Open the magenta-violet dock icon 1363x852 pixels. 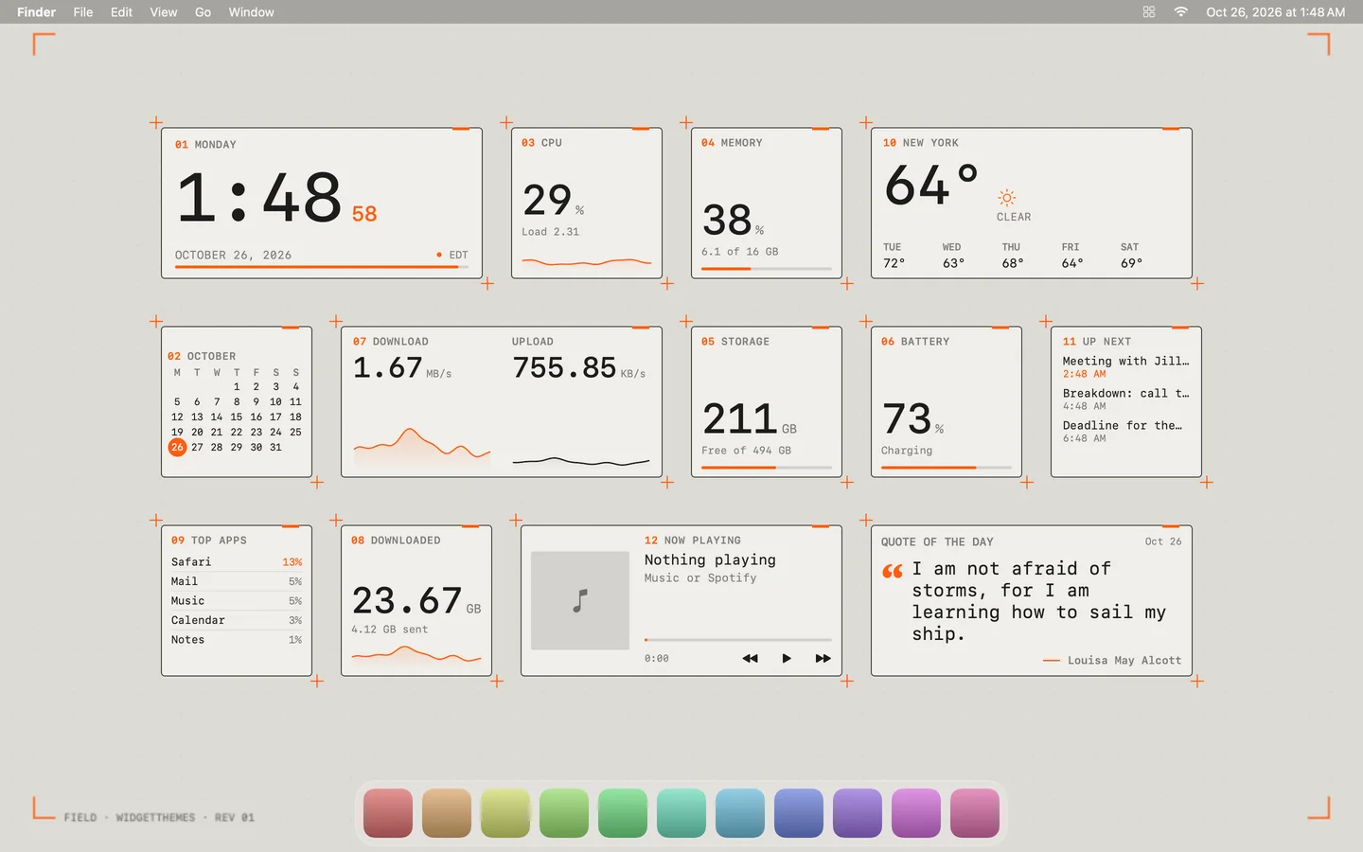tap(916, 813)
